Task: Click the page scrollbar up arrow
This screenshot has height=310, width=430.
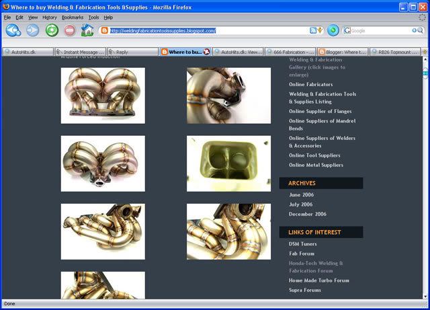Action: click(425, 59)
